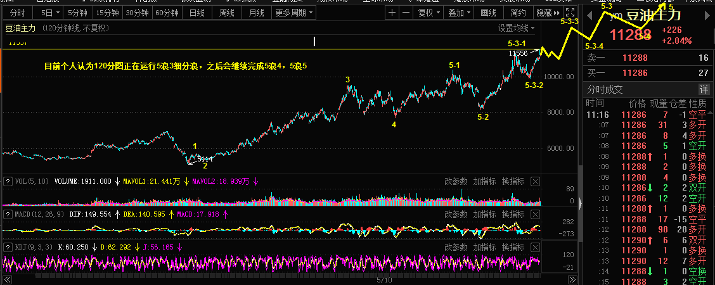Click 加指标 in the KDJ panel
Viewport: 715px width, 285px height.
tap(484, 247)
